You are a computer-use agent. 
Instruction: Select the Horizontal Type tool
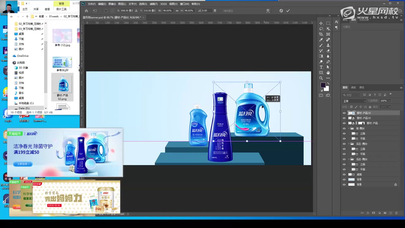pyautogui.click(x=321, y=67)
